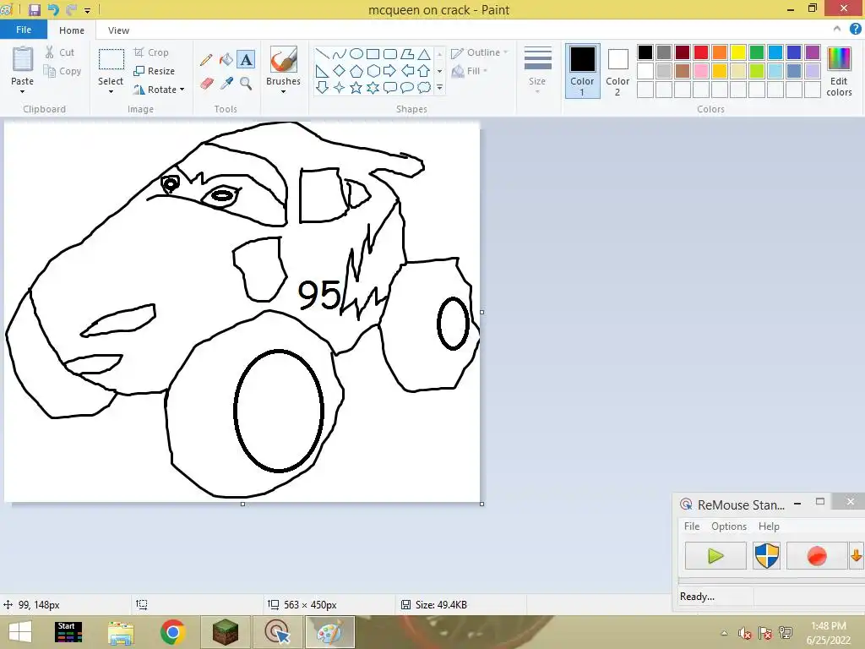Expand the Shapes gallery more arrow
The height and width of the screenshot is (649, 865).
tap(439, 88)
